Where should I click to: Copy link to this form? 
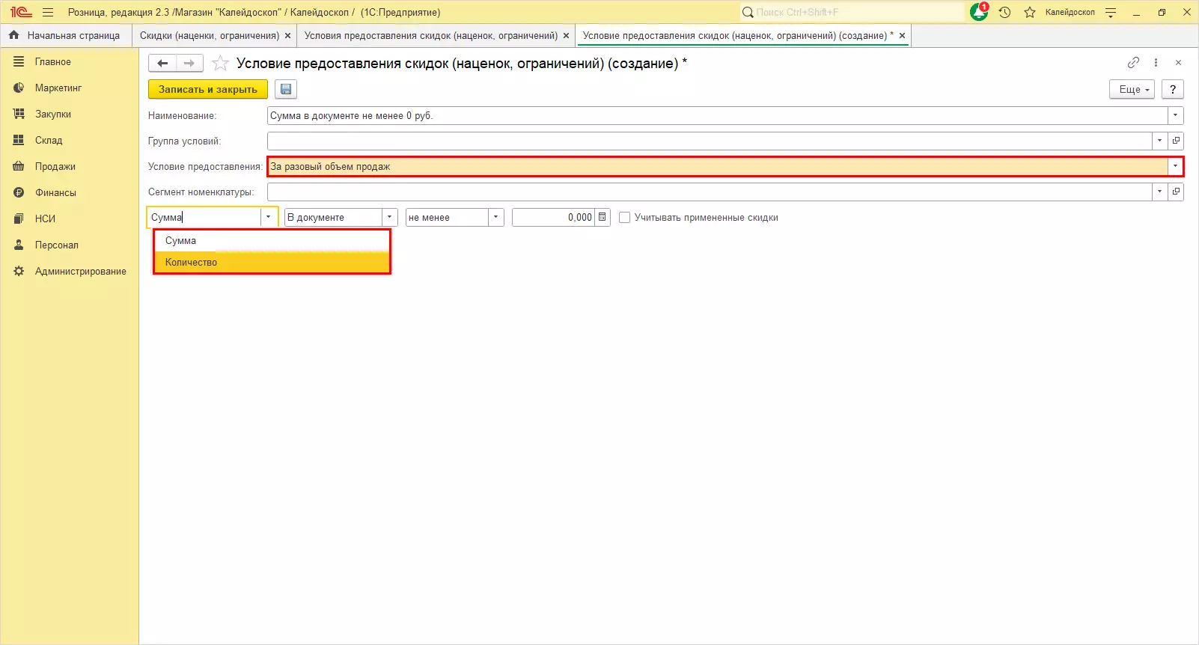pyautogui.click(x=1134, y=63)
